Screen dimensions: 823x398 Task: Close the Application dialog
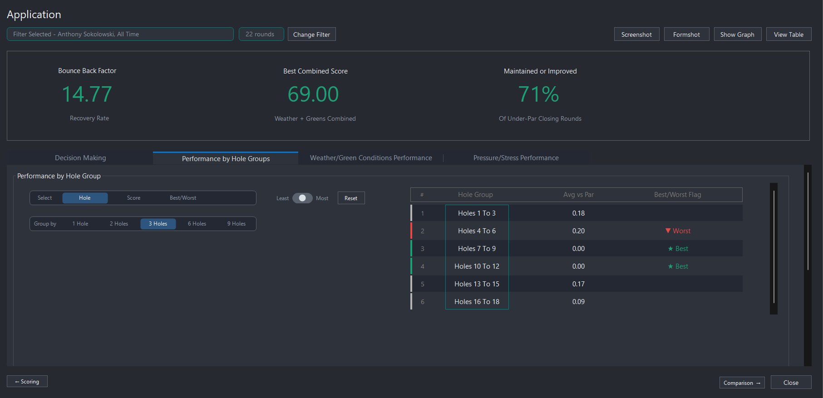click(x=791, y=383)
